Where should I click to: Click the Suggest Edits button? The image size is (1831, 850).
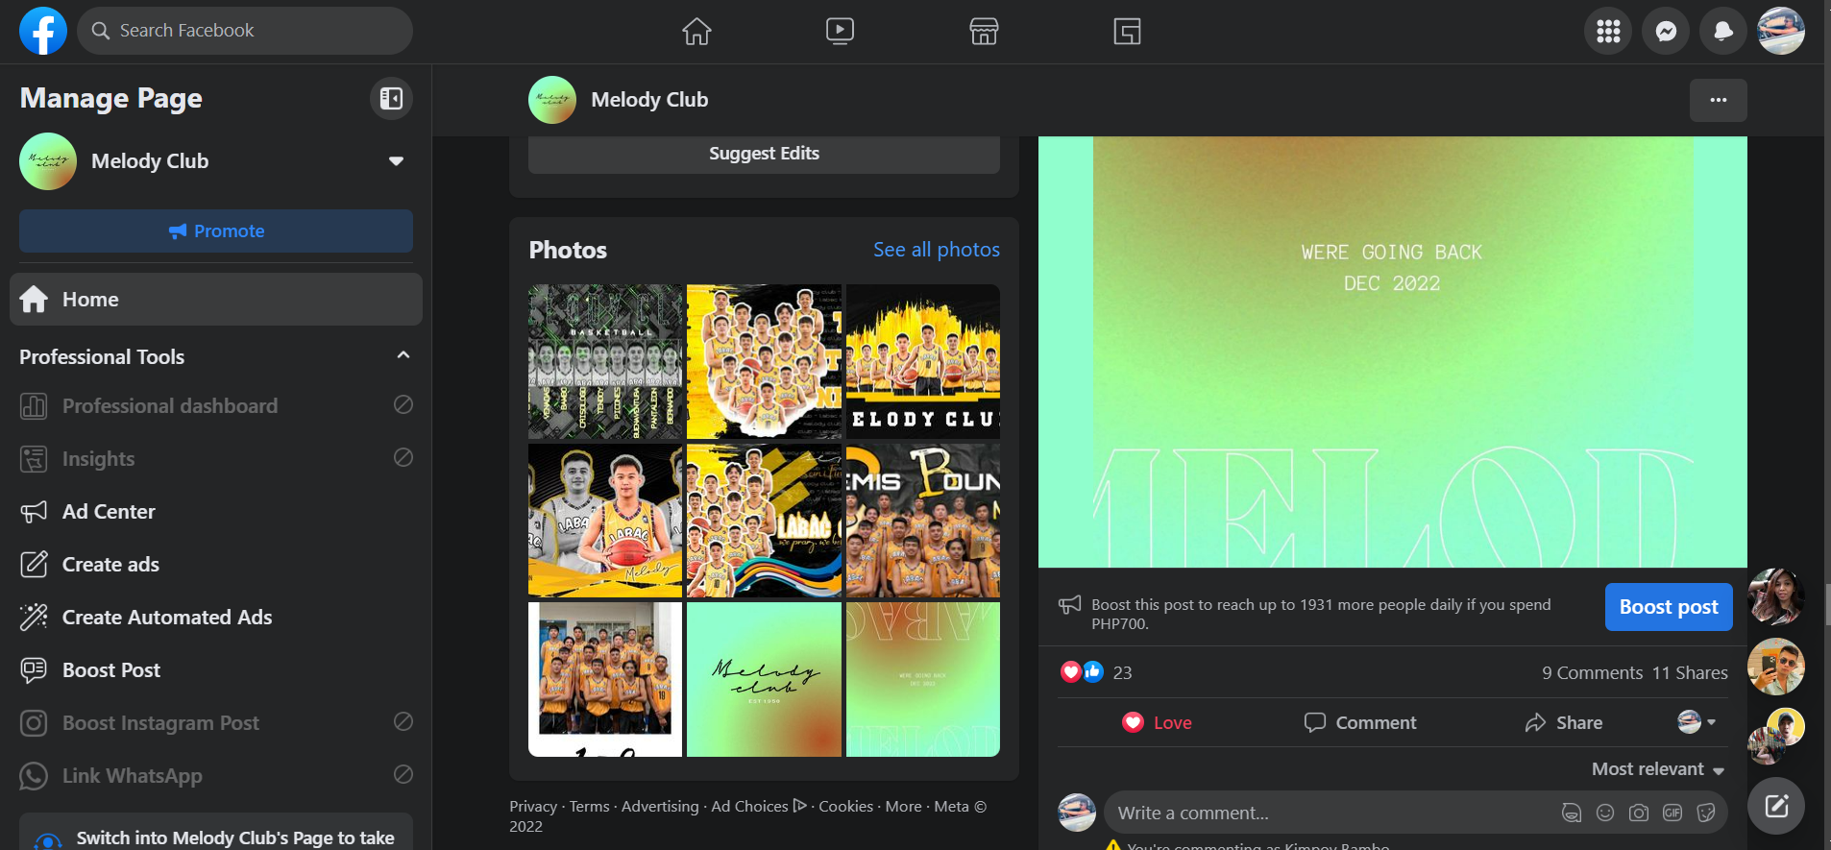coord(764,154)
